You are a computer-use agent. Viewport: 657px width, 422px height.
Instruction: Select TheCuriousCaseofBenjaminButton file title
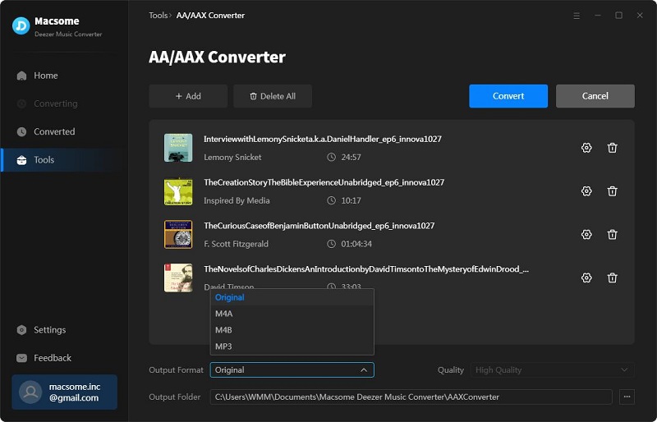tap(319, 226)
